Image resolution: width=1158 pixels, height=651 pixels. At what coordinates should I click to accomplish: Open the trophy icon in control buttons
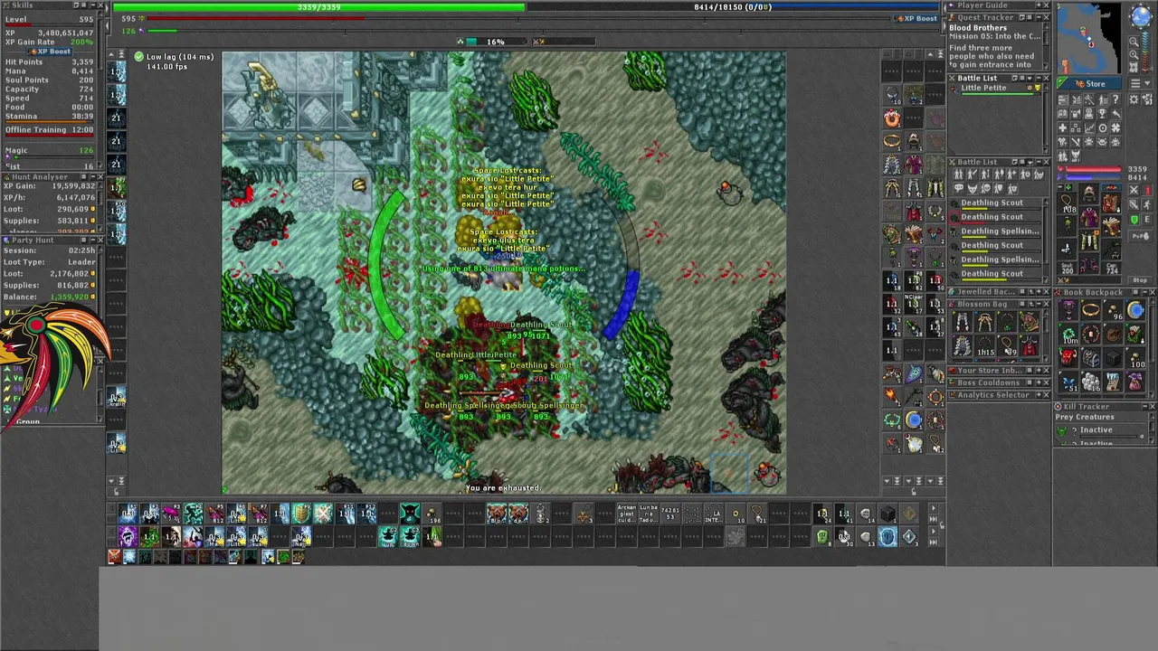point(1102,114)
